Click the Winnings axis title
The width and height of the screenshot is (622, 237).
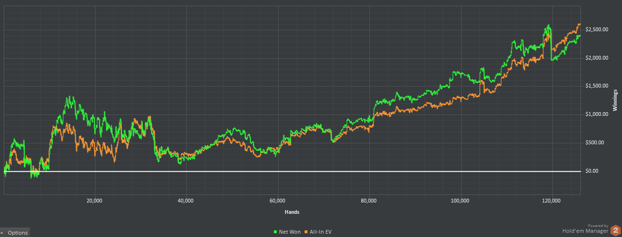615,100
